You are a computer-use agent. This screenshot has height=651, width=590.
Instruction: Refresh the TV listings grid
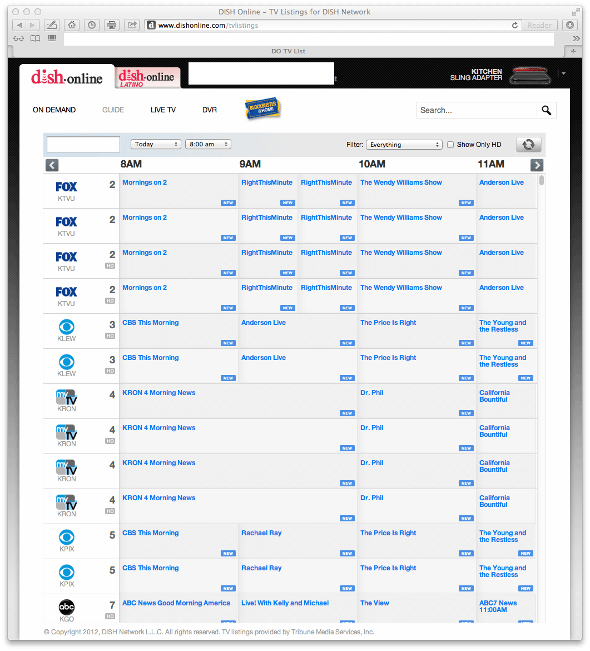pos(529,145)
